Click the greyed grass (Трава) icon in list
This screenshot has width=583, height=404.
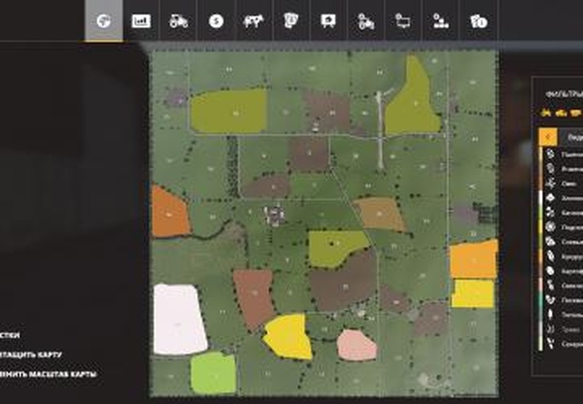coord(550,329)
